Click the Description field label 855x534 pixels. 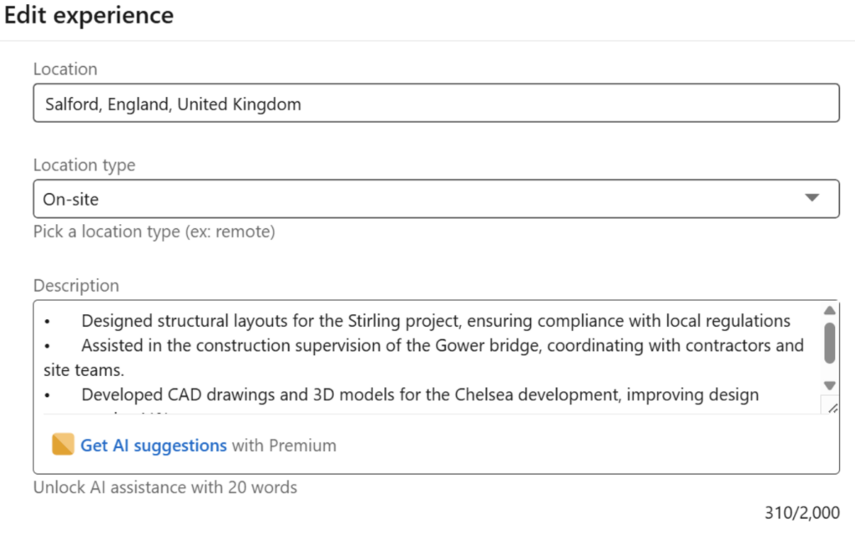pos(76,286)
